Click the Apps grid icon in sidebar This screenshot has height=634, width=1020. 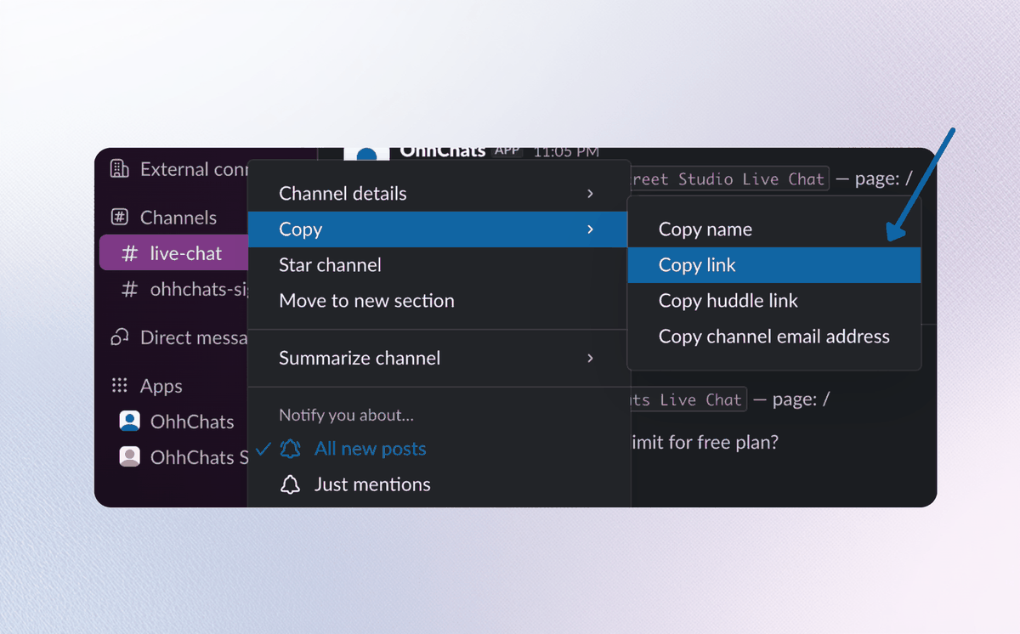pyautogui.click(x=120, y=386)
